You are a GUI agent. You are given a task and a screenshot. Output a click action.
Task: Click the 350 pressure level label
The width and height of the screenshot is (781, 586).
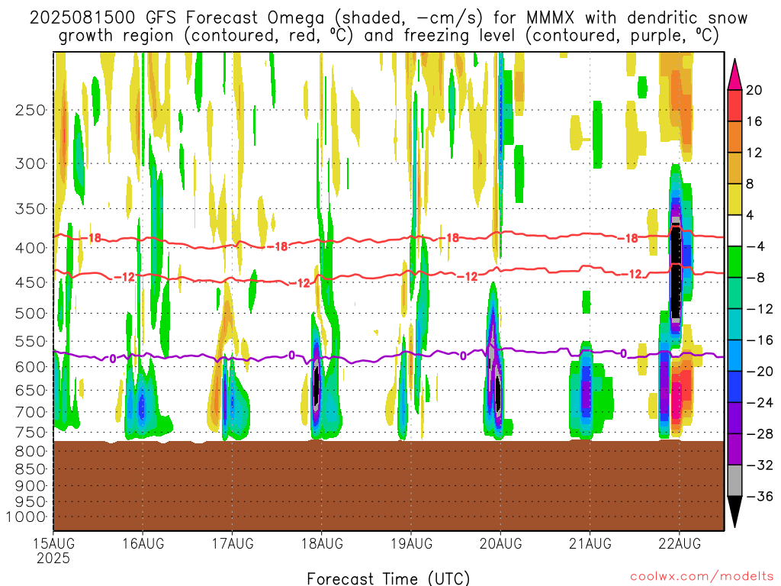31,209
